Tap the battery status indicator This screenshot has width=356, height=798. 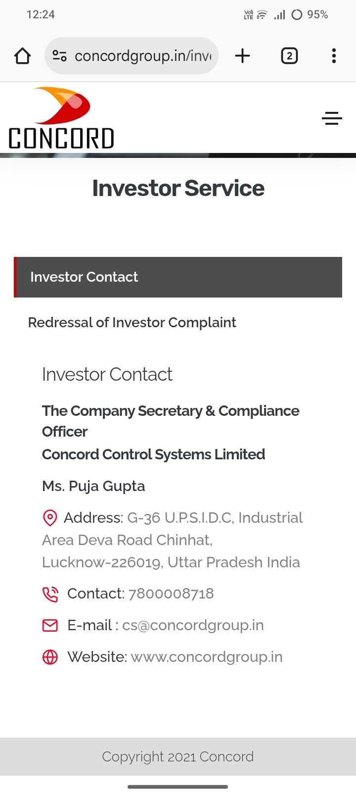tap(310, 15)
